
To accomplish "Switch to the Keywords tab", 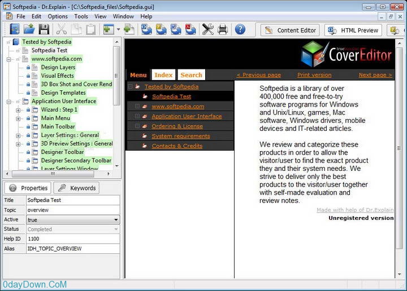I will pyautogui.click(x=76, y=188).
